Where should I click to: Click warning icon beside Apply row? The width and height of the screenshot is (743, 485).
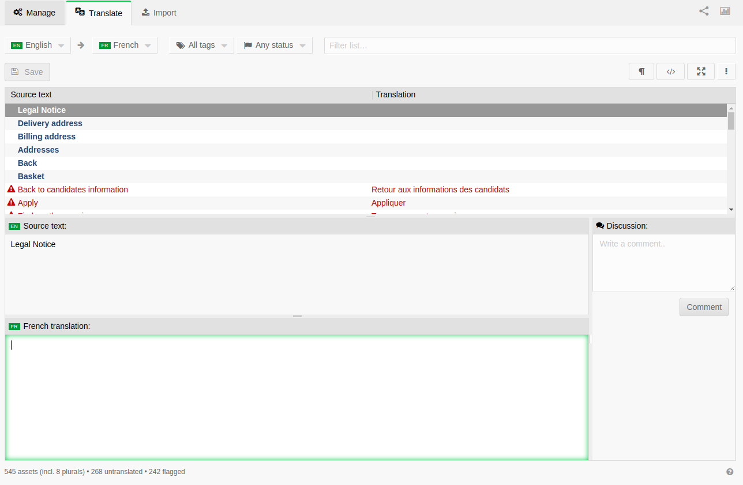(11, 203)
